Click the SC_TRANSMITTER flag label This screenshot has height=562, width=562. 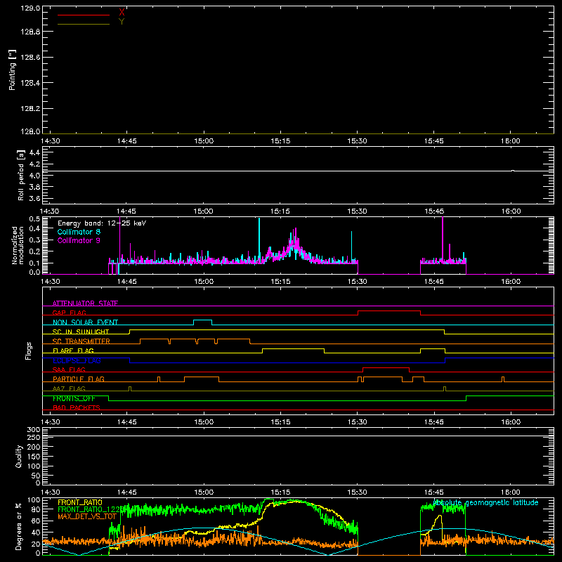tap(81, 341)
